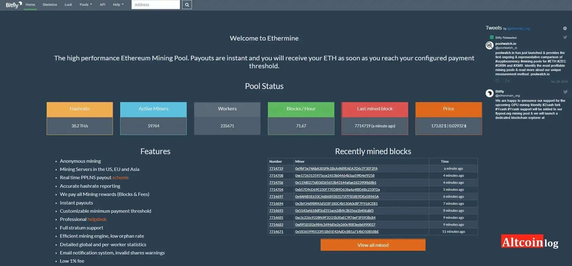Open block number 7714694
The width and height of the screenshot is (572, 266).
[x=276, y=204]
